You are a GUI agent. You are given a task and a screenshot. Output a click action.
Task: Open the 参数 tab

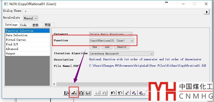pos(36,25)
